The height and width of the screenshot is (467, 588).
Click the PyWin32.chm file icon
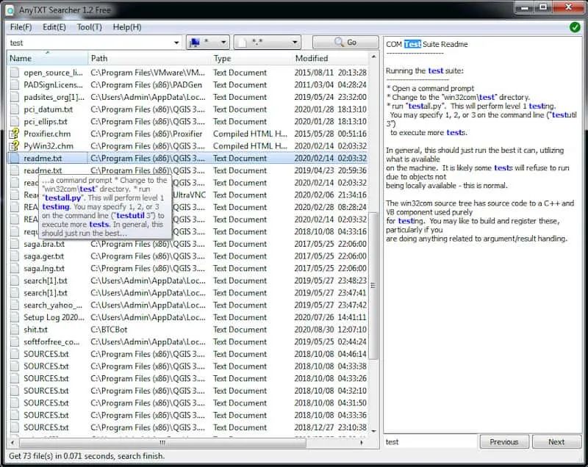pyautogui.click(x=14, y=146)
